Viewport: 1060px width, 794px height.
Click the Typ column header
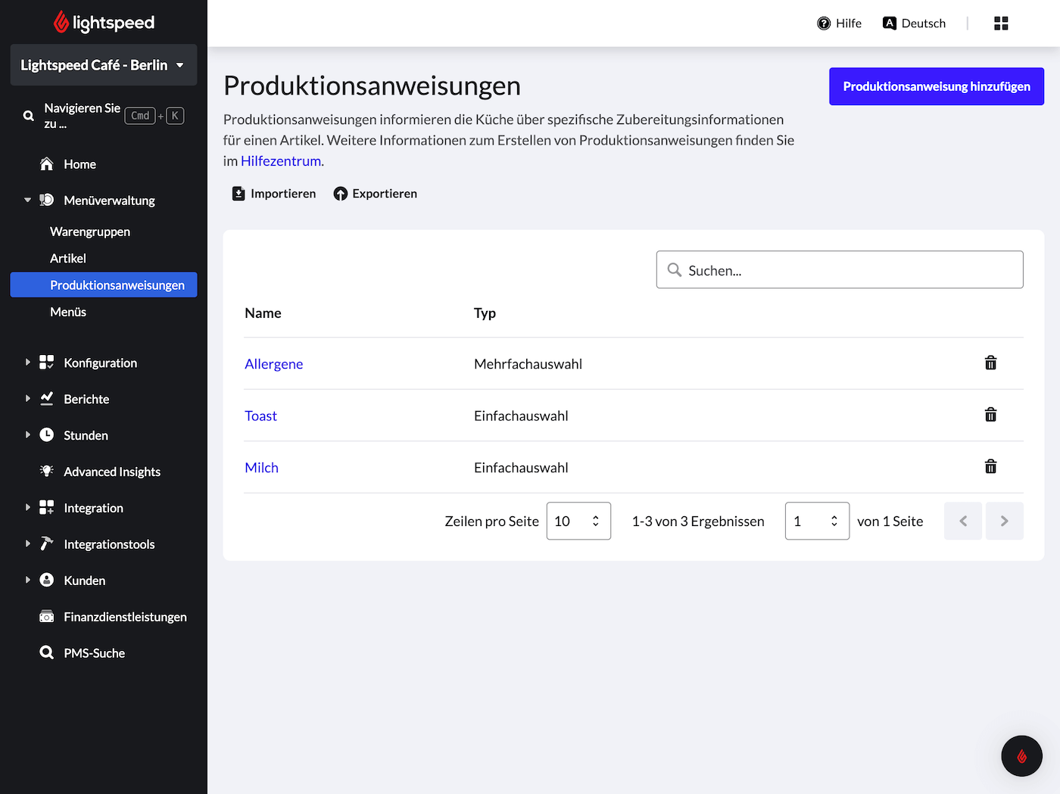[485, 313]
